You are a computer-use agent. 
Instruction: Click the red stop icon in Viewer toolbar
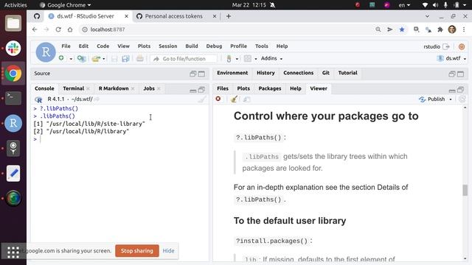click(x=218, y=99)
